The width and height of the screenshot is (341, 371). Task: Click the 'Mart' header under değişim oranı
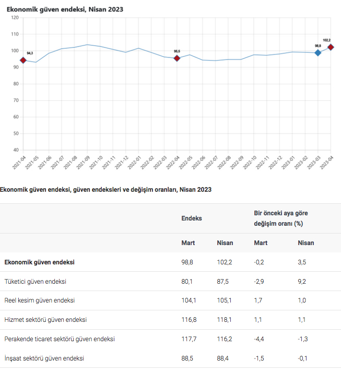[261, 243]
